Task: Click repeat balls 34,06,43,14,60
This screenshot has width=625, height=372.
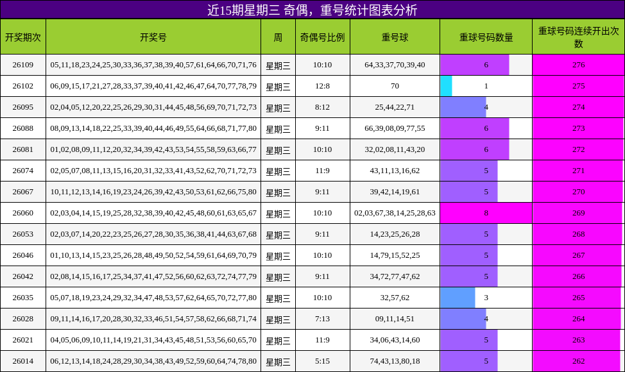Action: pos(395,339)
